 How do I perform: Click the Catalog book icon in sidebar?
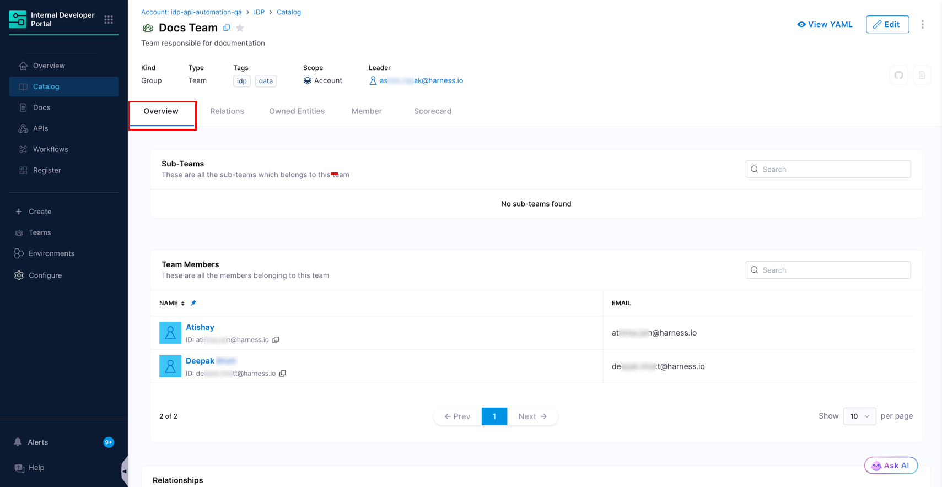click(x=23, y=86)
